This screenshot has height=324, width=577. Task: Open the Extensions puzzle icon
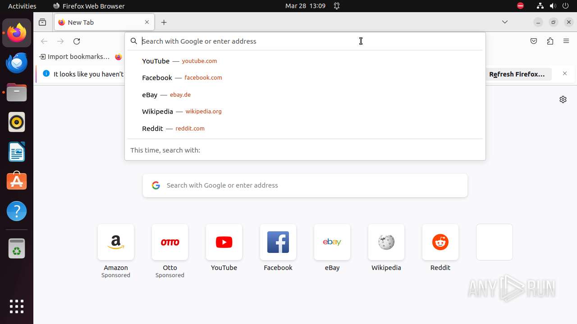550,41
